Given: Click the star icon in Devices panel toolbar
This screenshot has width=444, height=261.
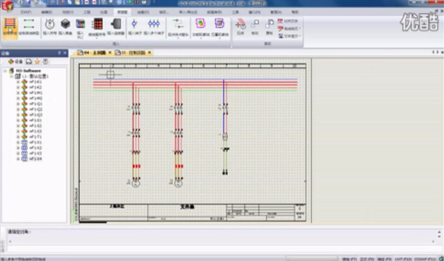Looking at the screenshot, I should (37, 62).
